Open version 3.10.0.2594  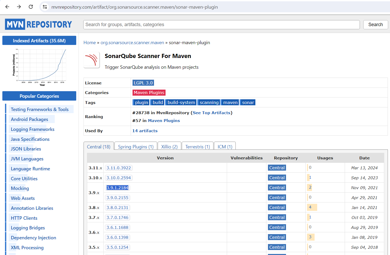pyautogui.click(x=119, y=178)
